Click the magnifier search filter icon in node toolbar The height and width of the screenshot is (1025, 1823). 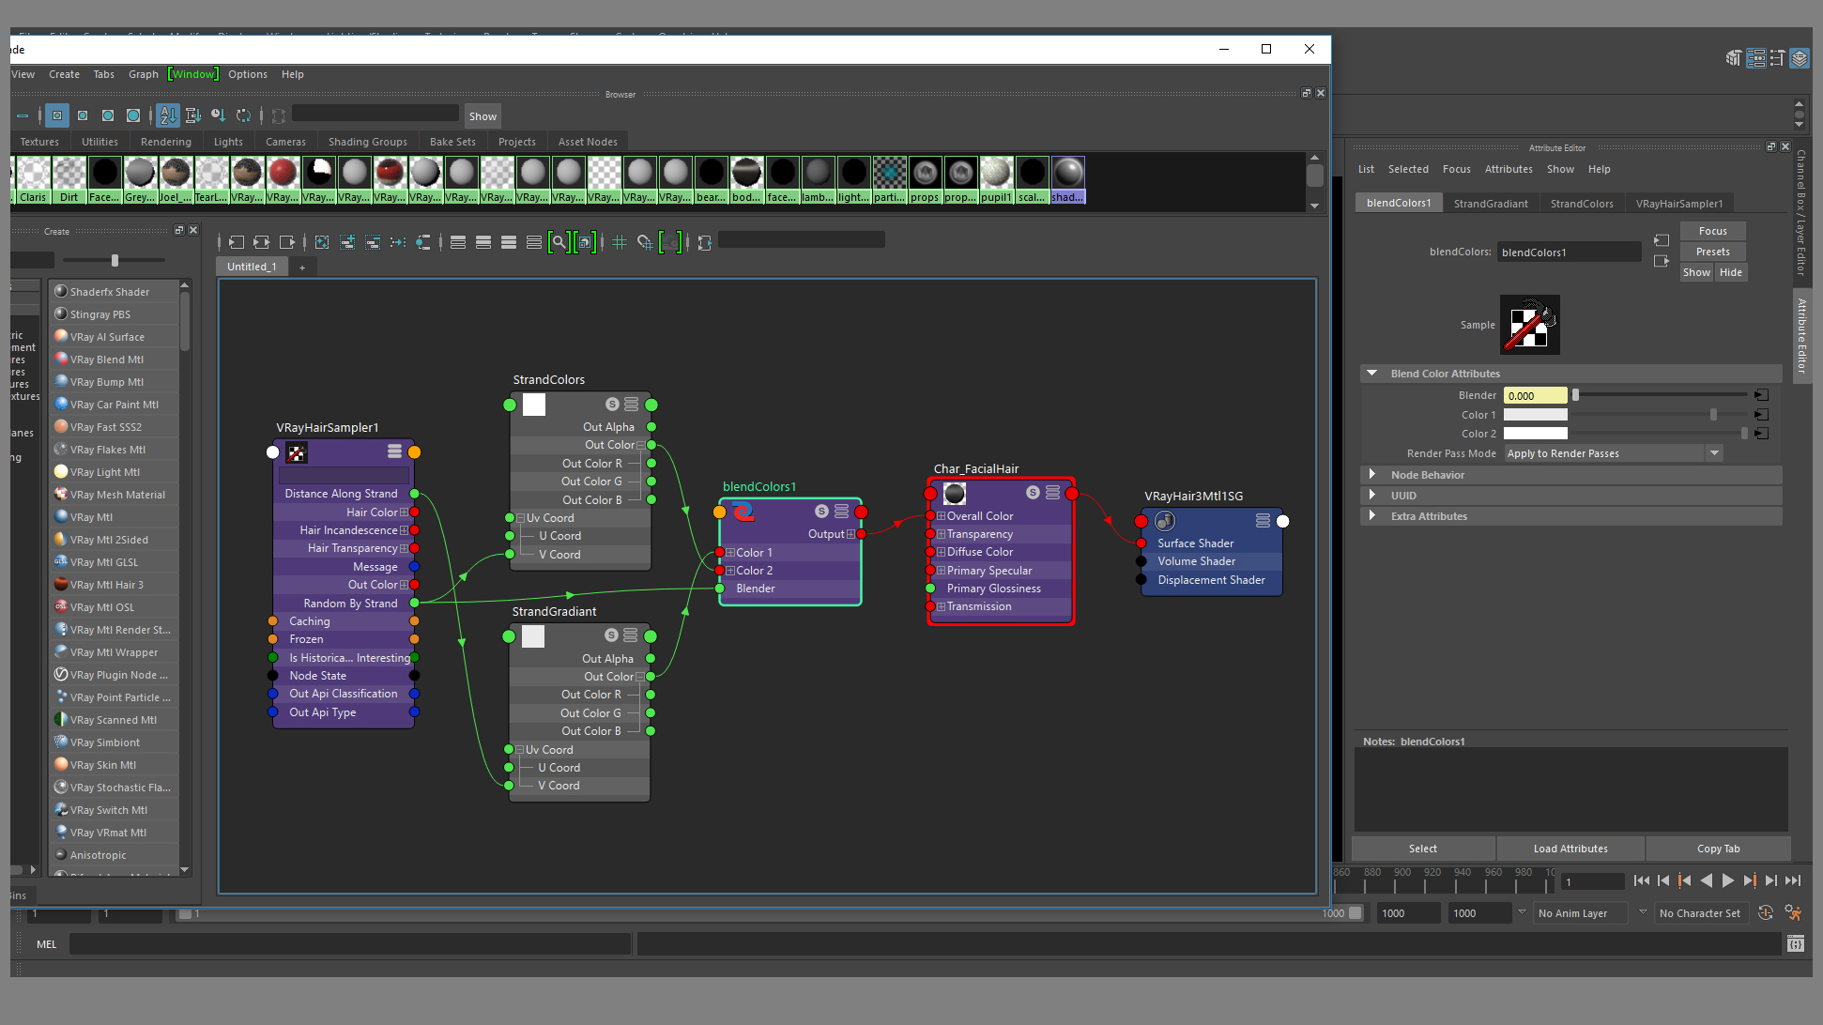click(x=559, y=242)
